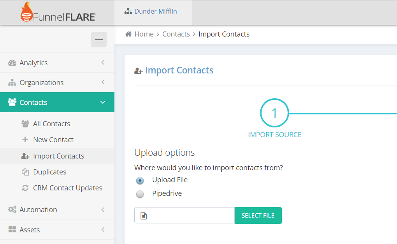Click the Automation gears icon
Screen dimensions: 397x244
(12, 209)
